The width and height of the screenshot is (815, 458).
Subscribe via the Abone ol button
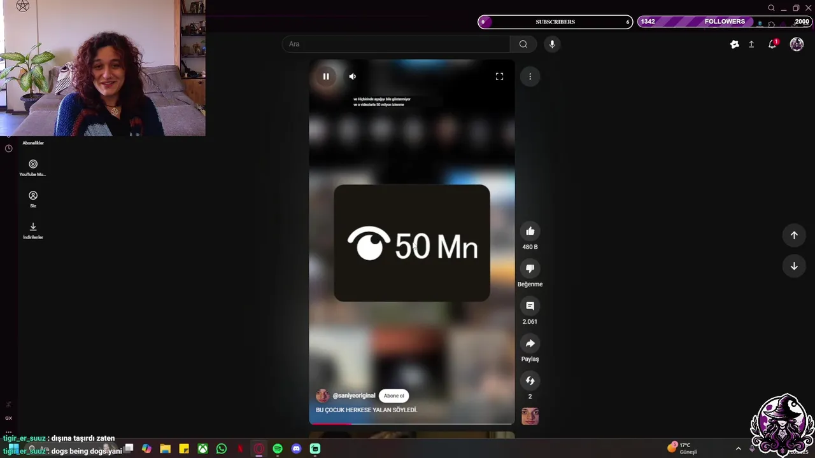click(x=393, y=396)
